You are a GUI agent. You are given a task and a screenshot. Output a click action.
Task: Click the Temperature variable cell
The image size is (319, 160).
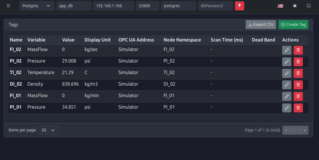tap(41, 73)
